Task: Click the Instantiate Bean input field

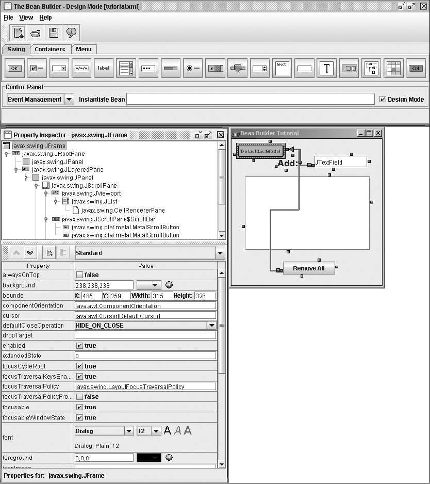Action: point(251,99)
